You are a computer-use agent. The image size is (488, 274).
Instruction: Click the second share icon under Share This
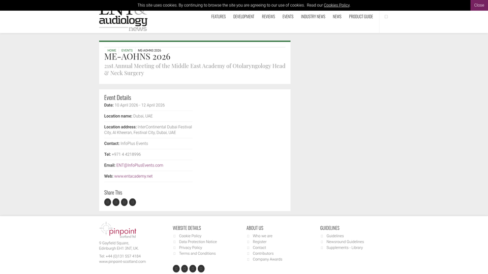tap(116, 202)
